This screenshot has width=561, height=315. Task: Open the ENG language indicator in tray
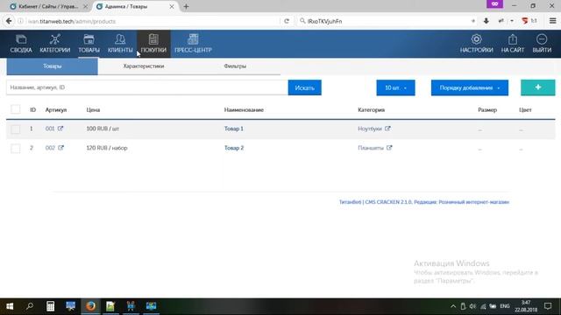click(505, 306)
